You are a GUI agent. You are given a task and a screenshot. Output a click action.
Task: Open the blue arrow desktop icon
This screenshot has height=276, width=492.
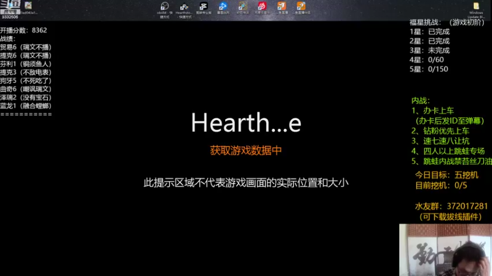point(223,8)
